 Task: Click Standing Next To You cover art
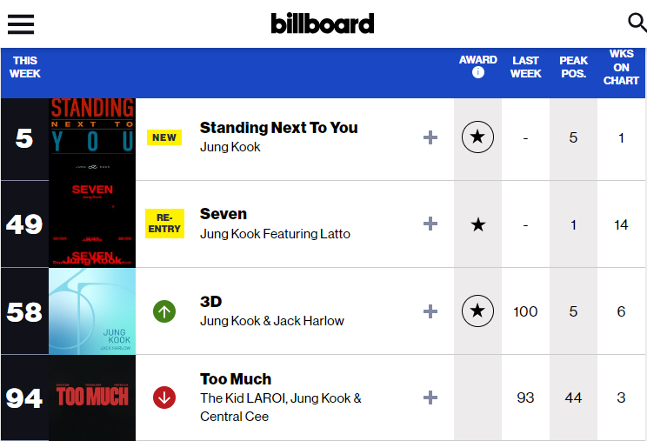92,137
